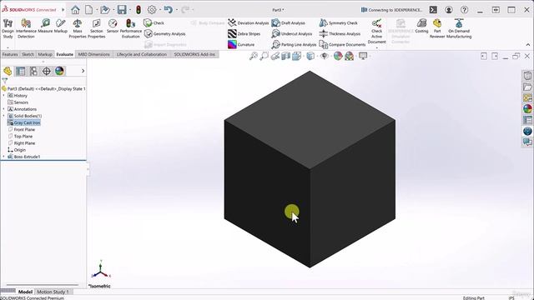Image resolution: width=534 pixels, height=300 pixels.
Task: Toggle Zebra Stripes display
Action: coord(244,33)
